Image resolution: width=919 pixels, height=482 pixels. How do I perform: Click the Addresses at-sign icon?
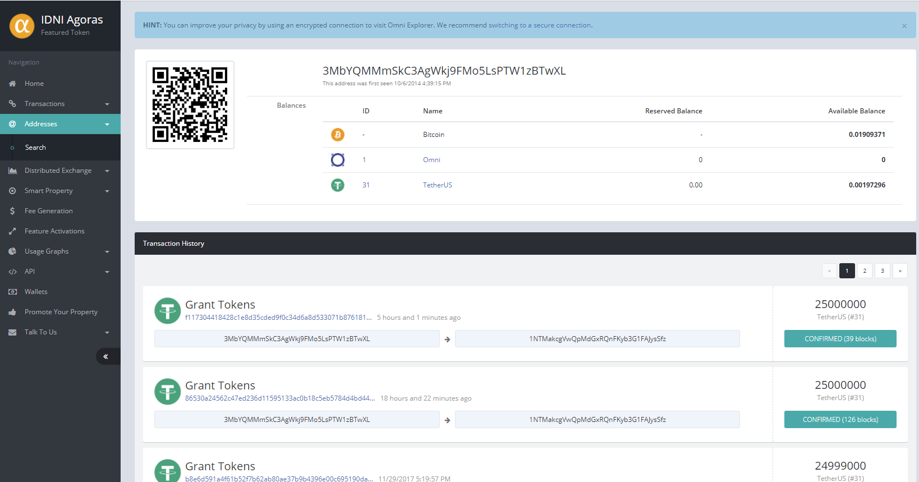(x=12, y=124)
